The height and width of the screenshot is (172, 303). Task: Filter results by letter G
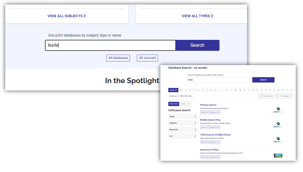(x=211, y=90)
